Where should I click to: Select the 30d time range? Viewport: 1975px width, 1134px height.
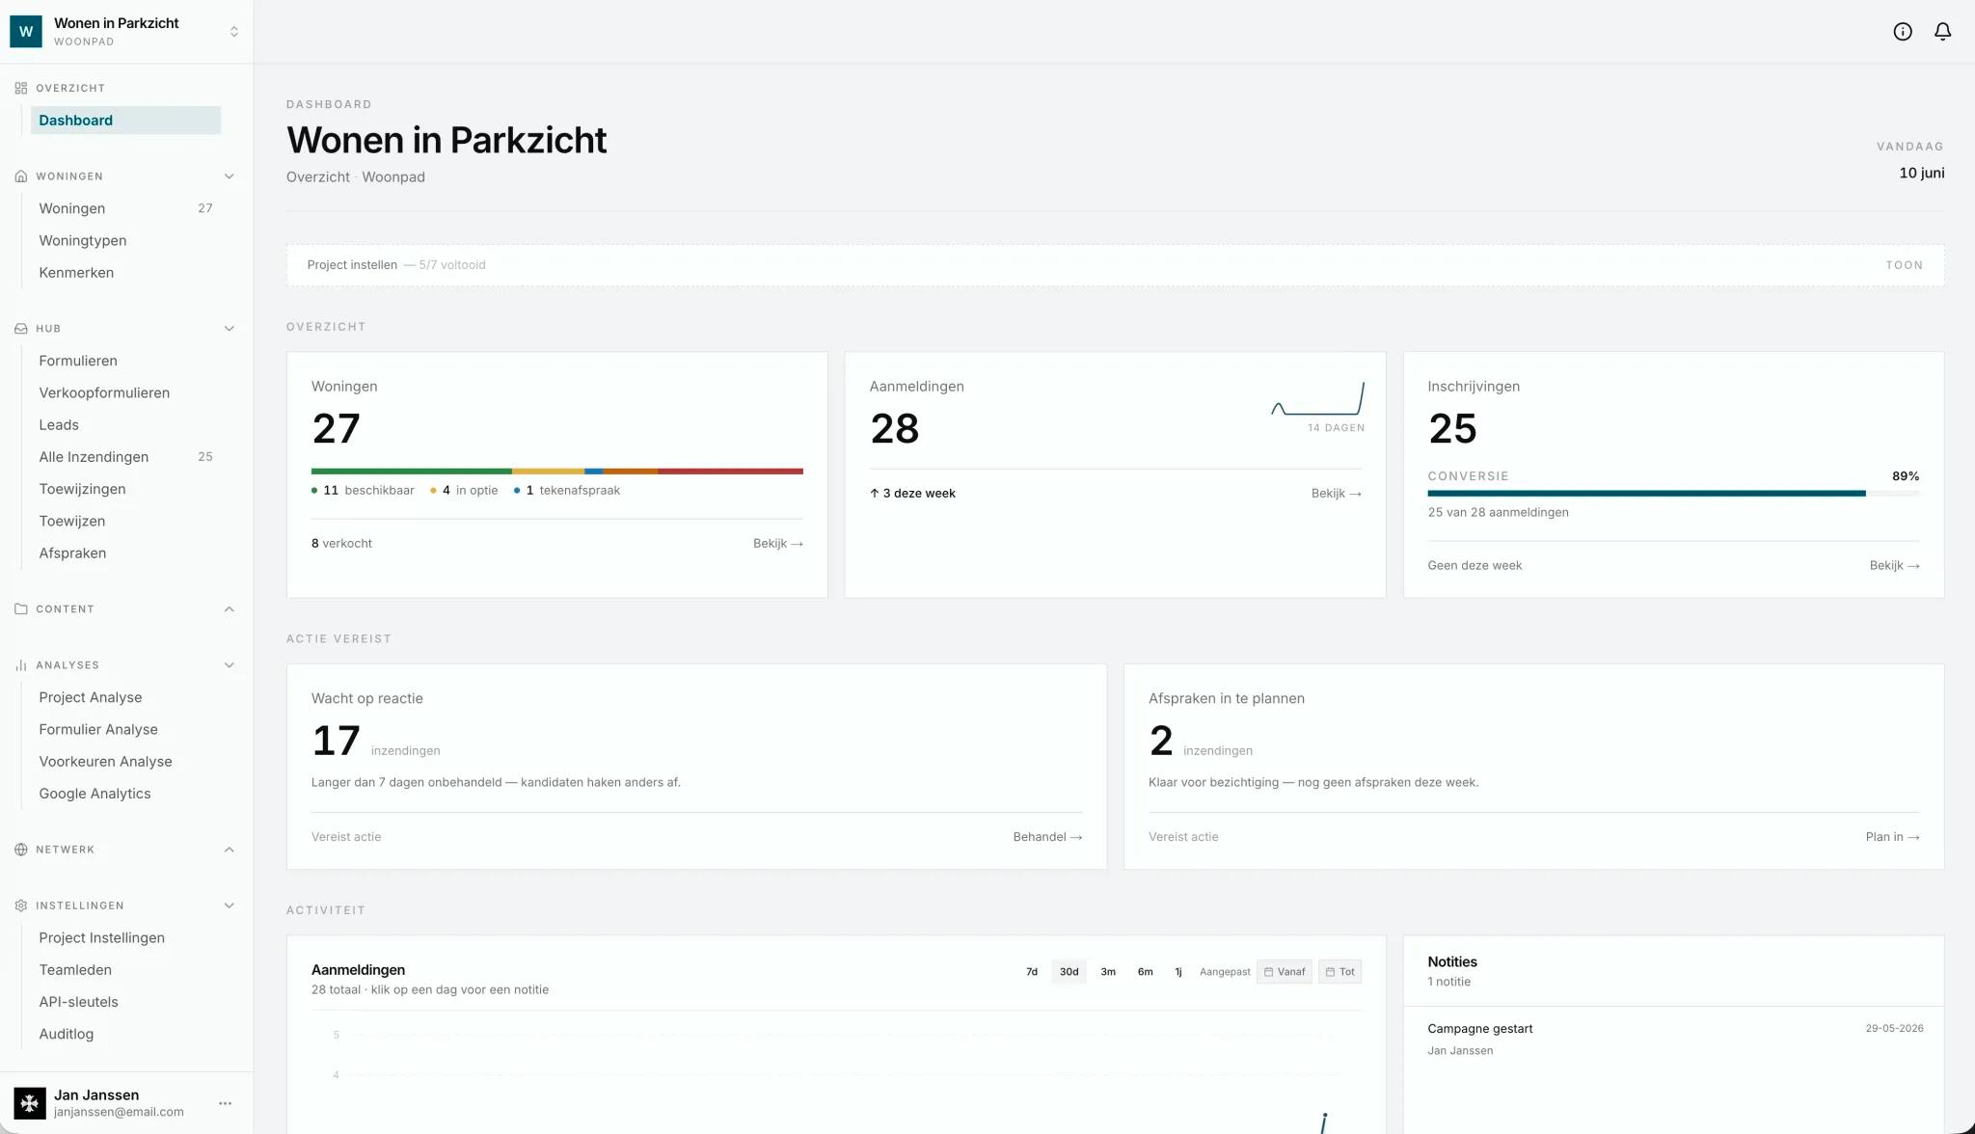[x=1069, y=972]
